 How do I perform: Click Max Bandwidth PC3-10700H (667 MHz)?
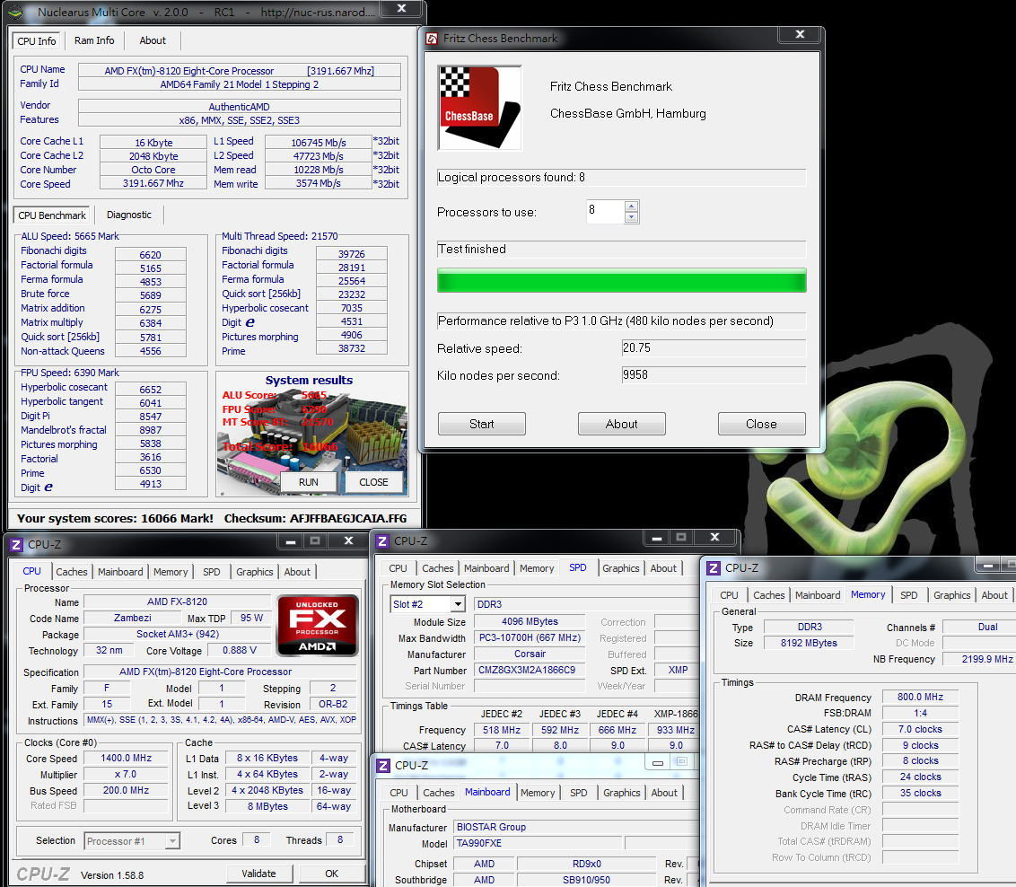pyautogui.click(x=530, y=637)
